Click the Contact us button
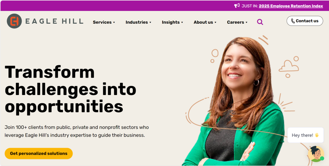 (305, 21)
